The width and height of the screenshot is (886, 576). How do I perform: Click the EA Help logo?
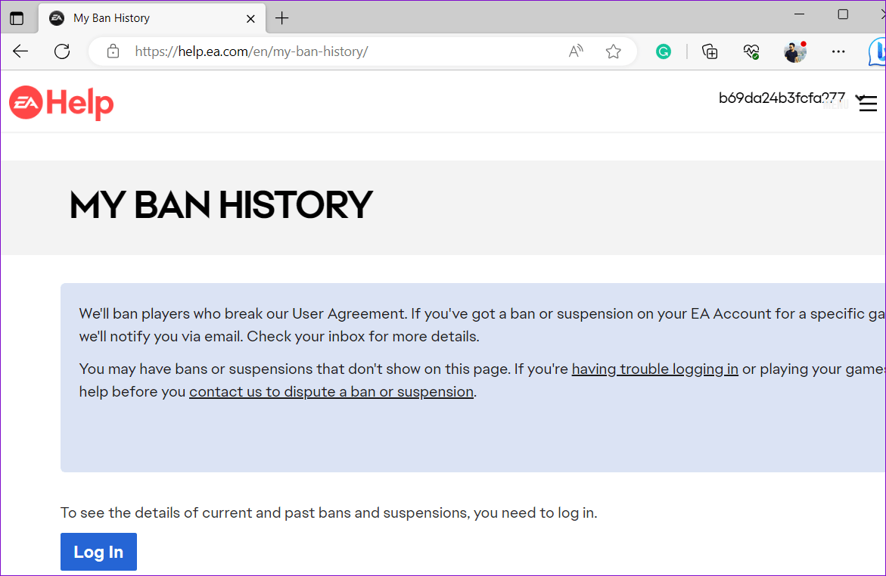tap(61, 103)
